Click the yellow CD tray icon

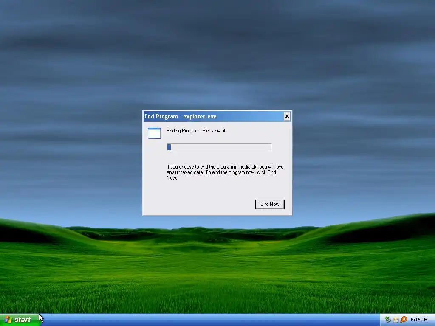click(395, 320)
